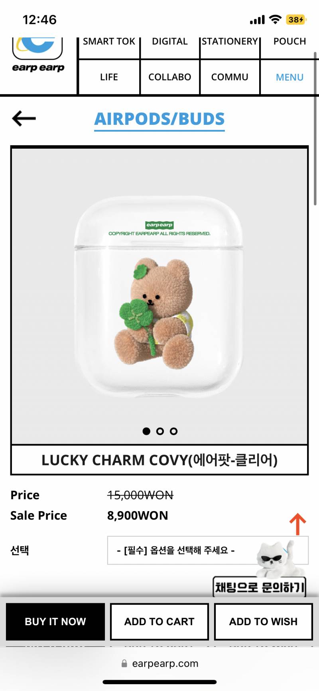This screenshot has width=319, height=691.
Task: Tap the Lucky Charm Covy product image
Action: (x=159, y=295)
